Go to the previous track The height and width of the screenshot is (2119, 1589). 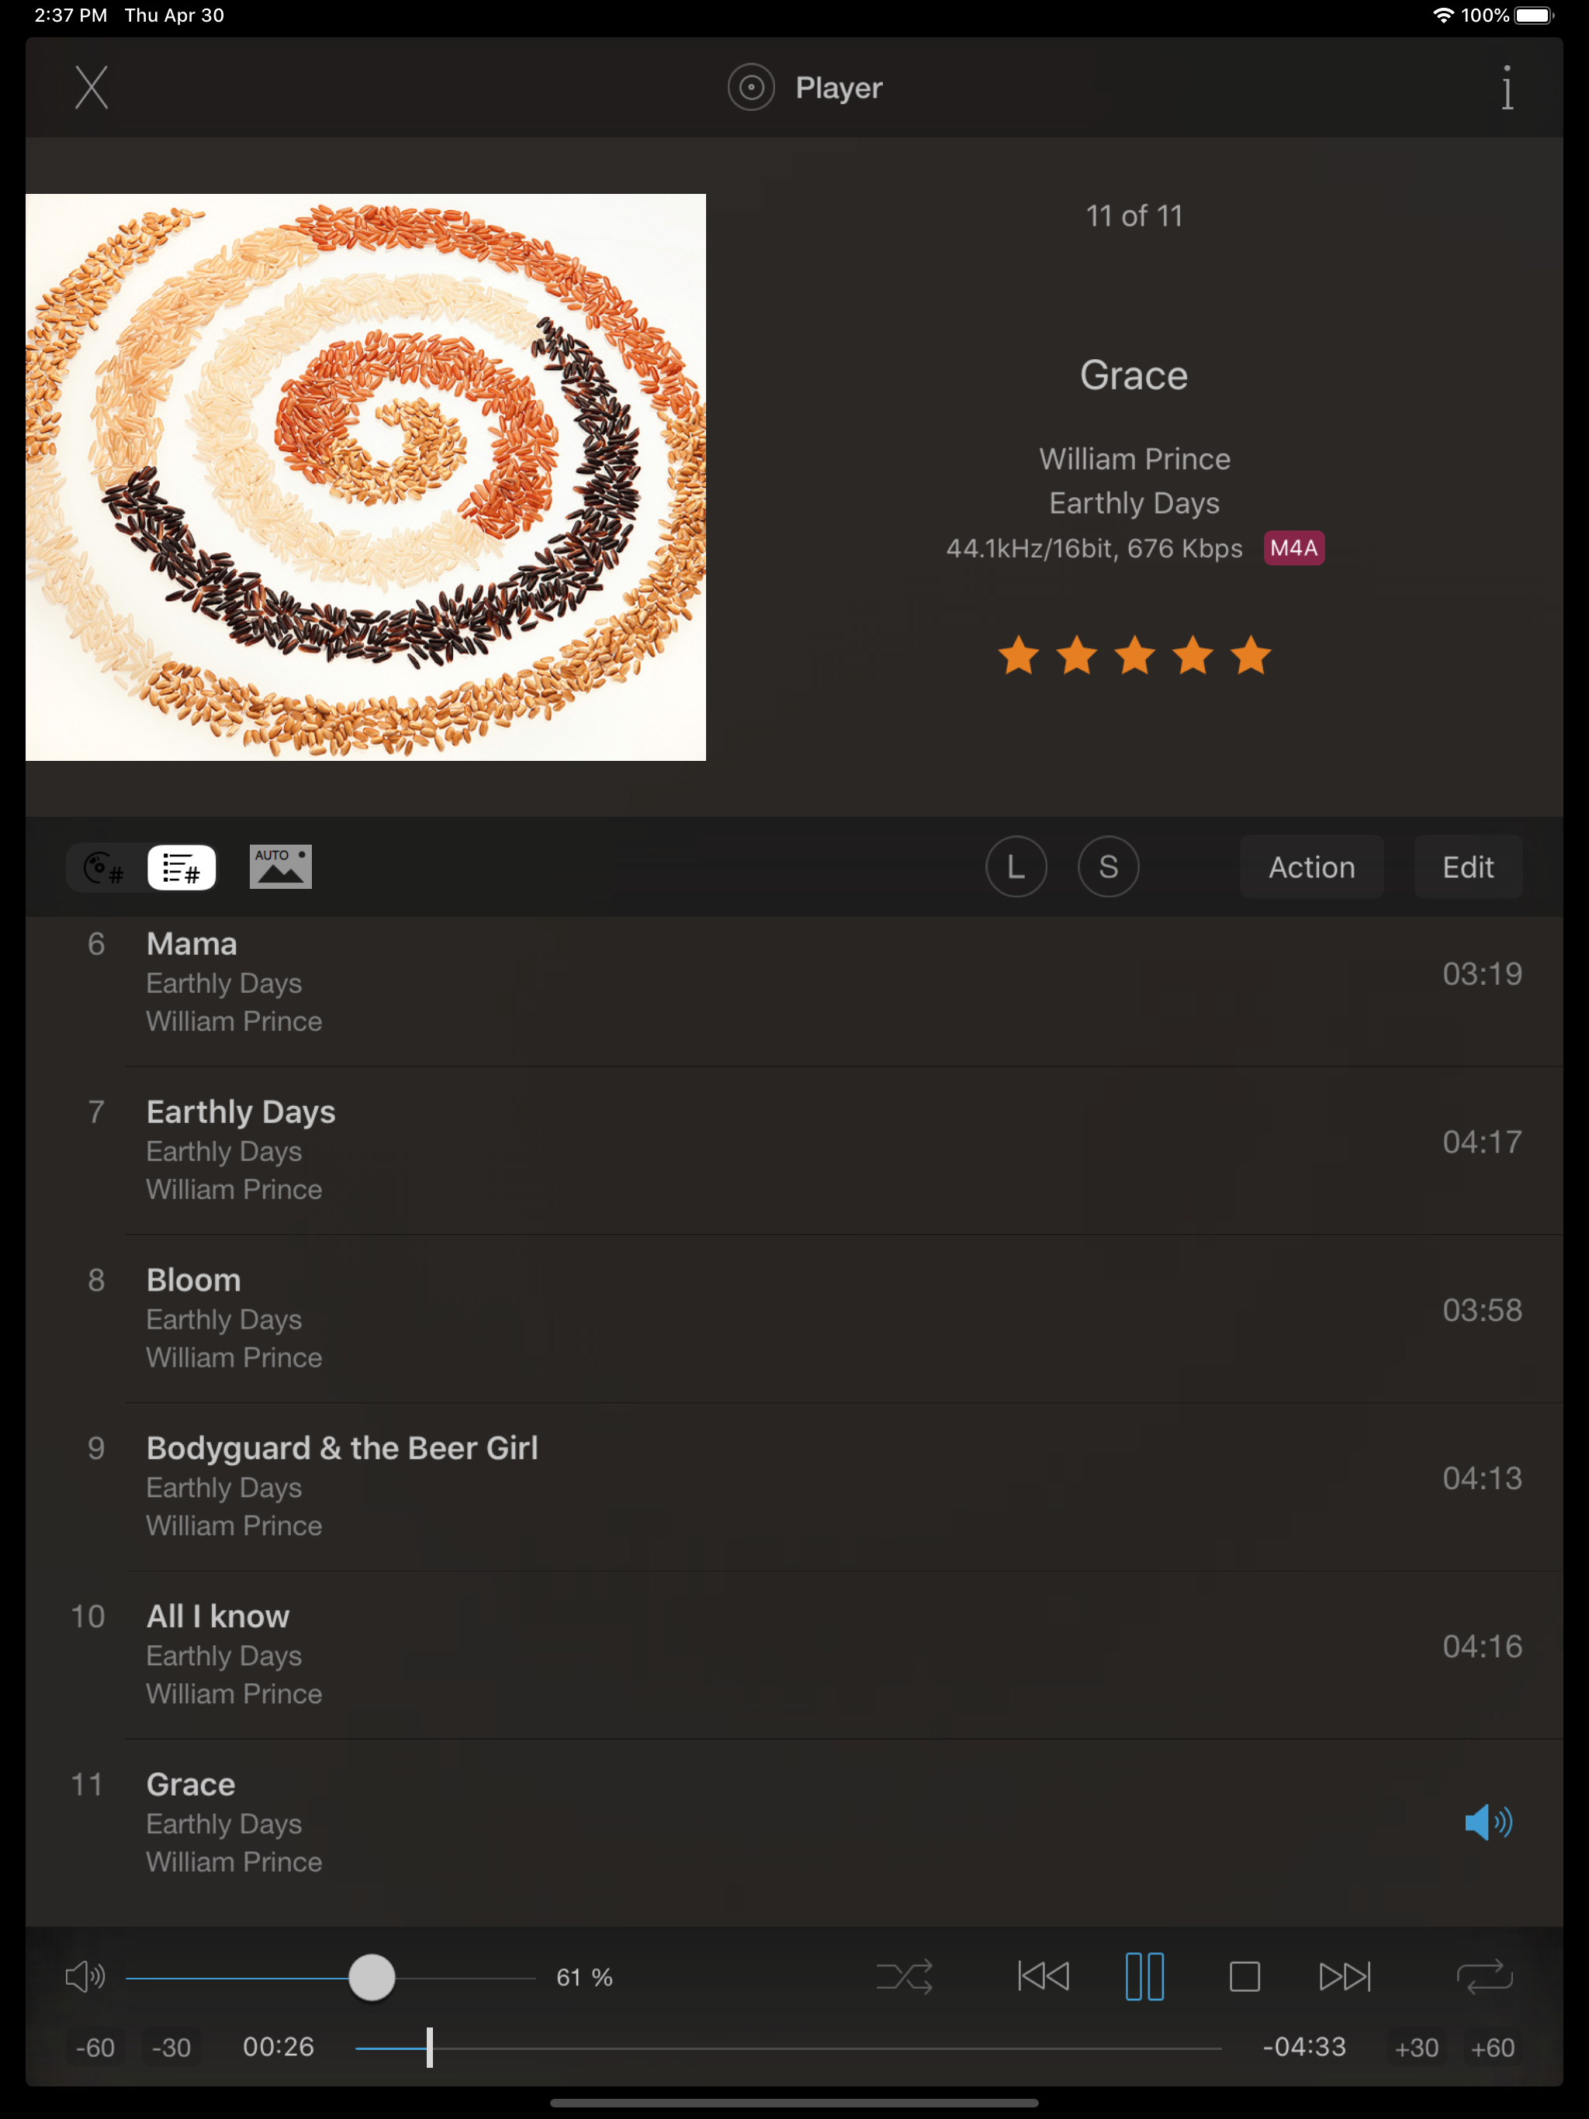(1043, 1976)
